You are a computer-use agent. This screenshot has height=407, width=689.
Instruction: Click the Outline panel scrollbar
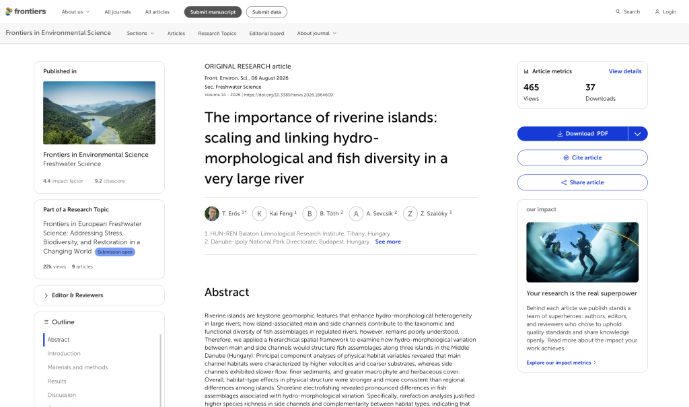click(160, 370)
